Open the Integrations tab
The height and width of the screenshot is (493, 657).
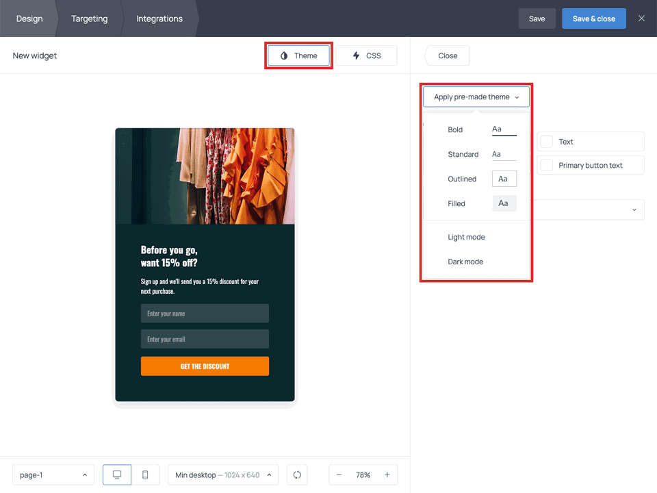pyautogui.click(x=158, y=18)
